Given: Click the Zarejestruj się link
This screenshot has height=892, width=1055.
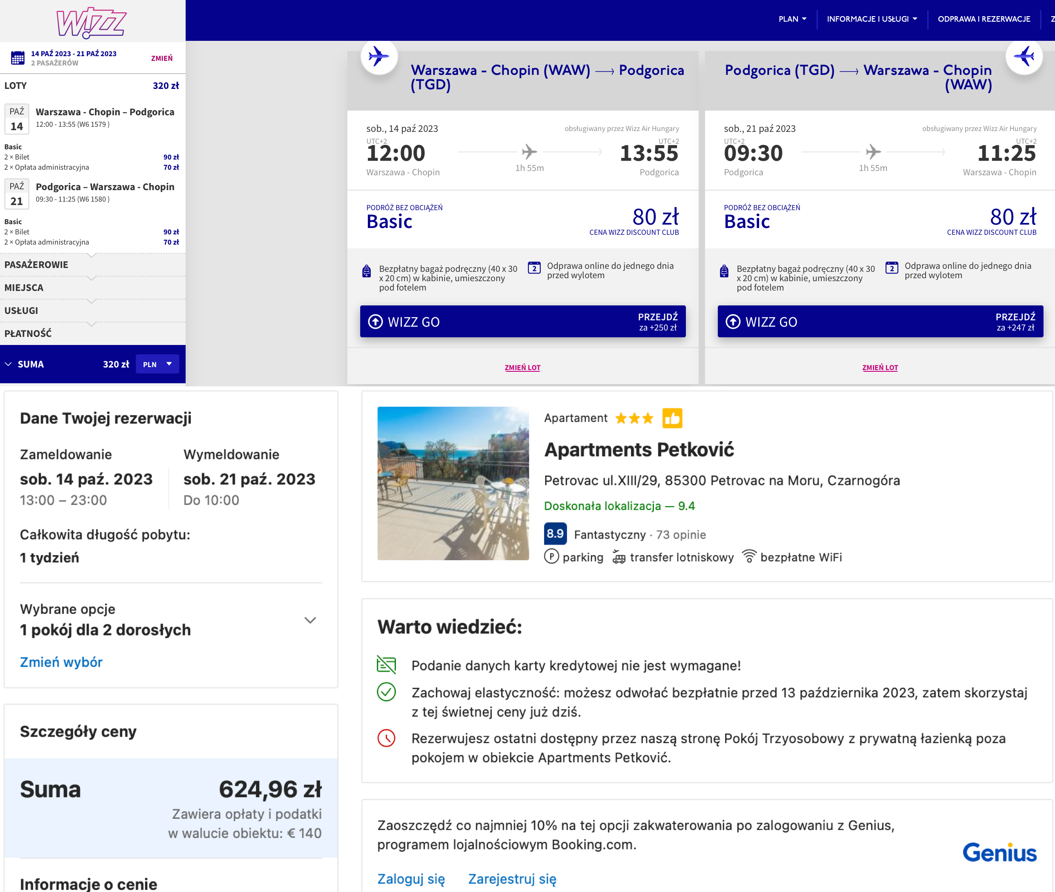Looking at the screenshot, I should point(512,879).
